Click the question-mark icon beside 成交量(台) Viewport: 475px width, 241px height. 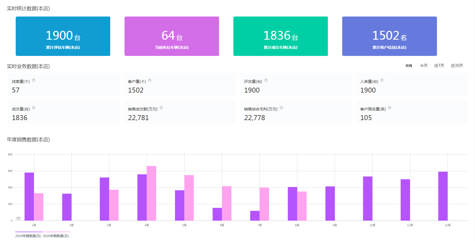pos(34,108)
